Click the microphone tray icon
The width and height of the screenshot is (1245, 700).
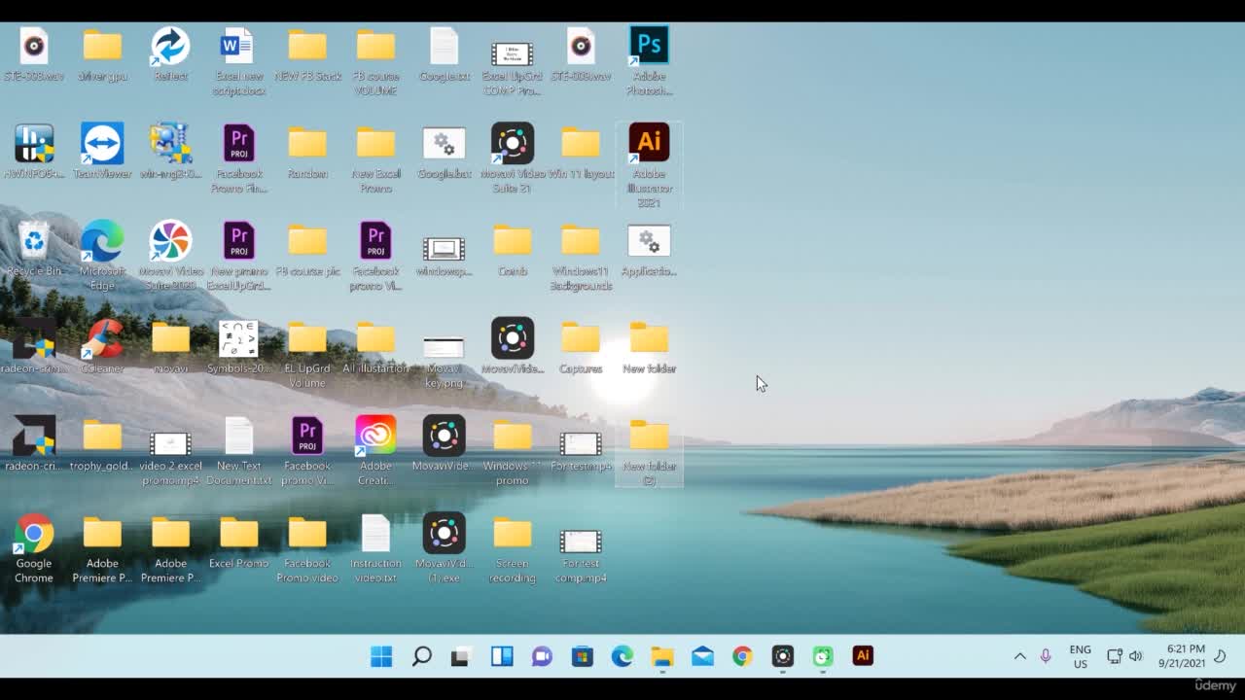click(x=1046, y=656)
